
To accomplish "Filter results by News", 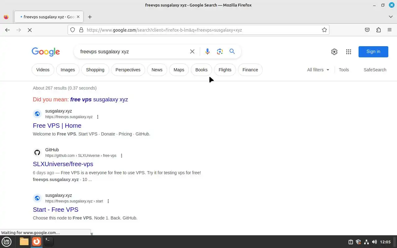I will [157, 70].
